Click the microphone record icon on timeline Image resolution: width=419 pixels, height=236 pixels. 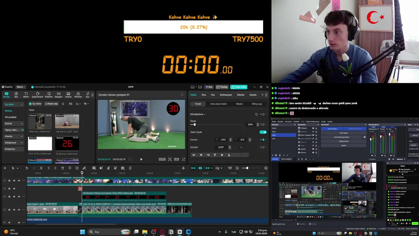point(183,168)
